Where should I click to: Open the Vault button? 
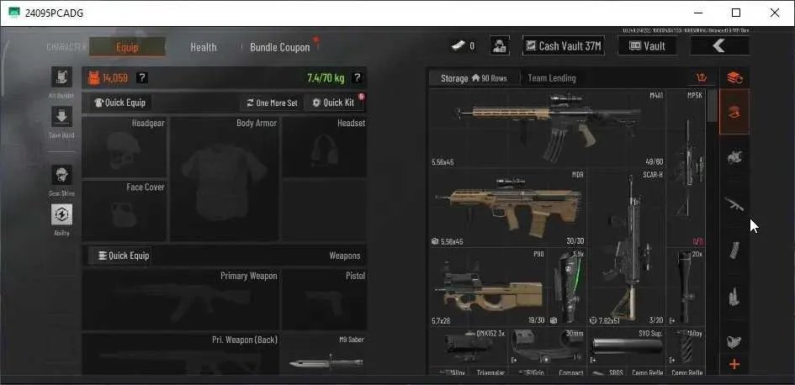click(647, 46)
